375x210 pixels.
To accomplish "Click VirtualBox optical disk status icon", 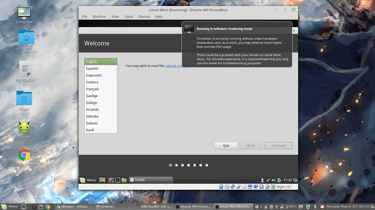I will [x=227, y=187].
